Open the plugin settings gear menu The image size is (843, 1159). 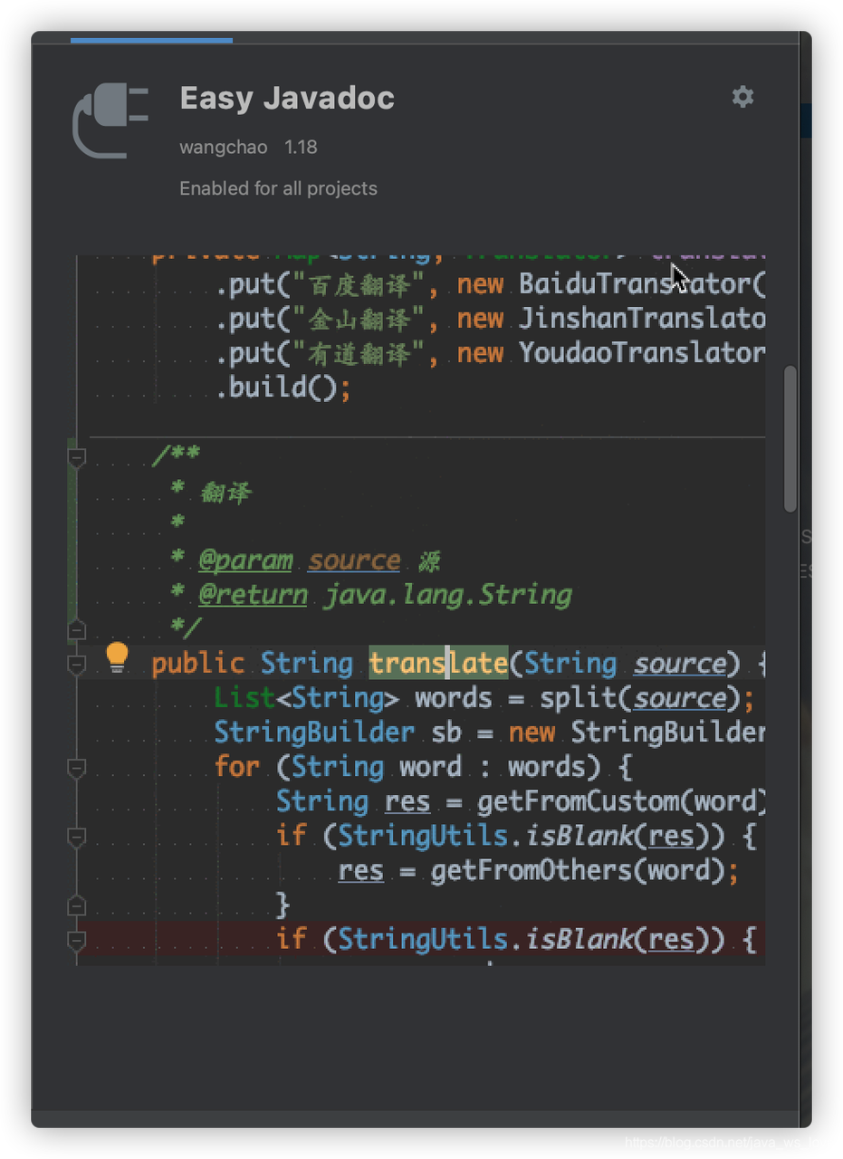coord(742,97)
